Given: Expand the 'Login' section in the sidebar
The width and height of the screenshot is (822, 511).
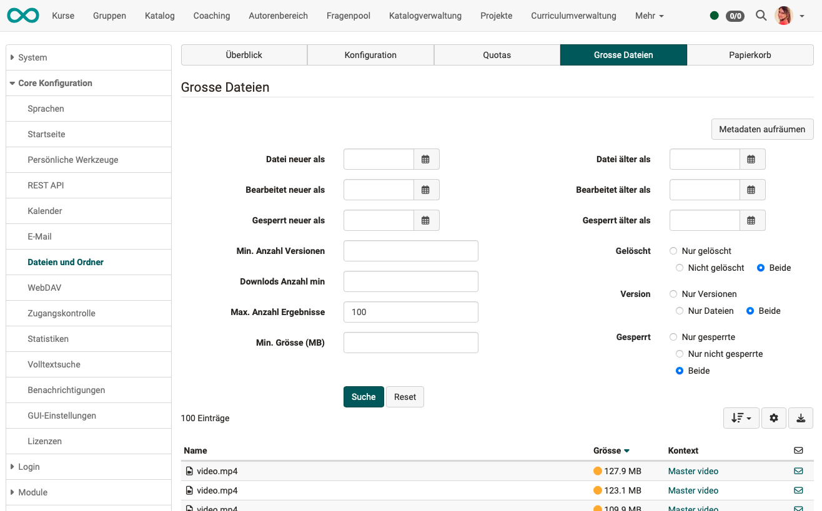Looking at the screenshot, I should click(x=29, y=467).
